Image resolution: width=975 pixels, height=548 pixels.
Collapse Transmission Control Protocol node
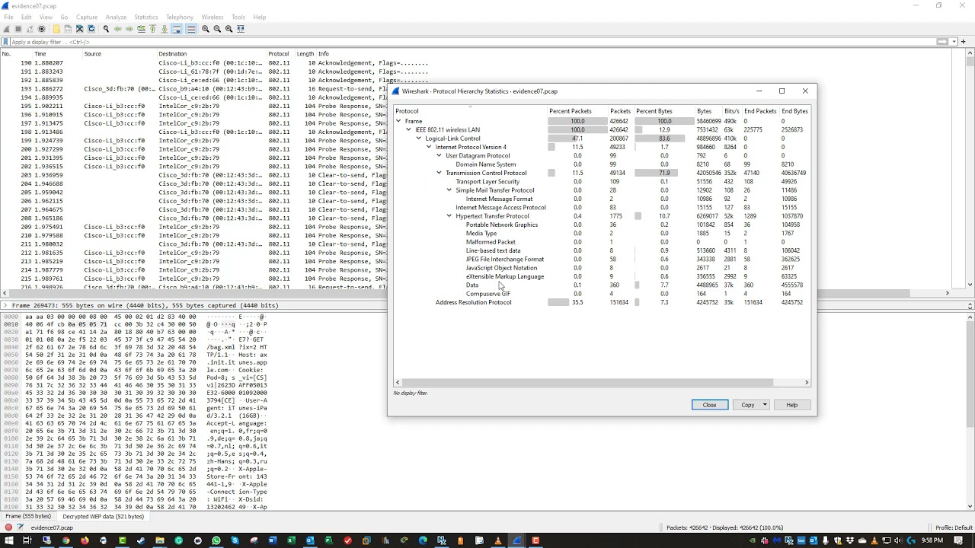[x=439, y=173]
